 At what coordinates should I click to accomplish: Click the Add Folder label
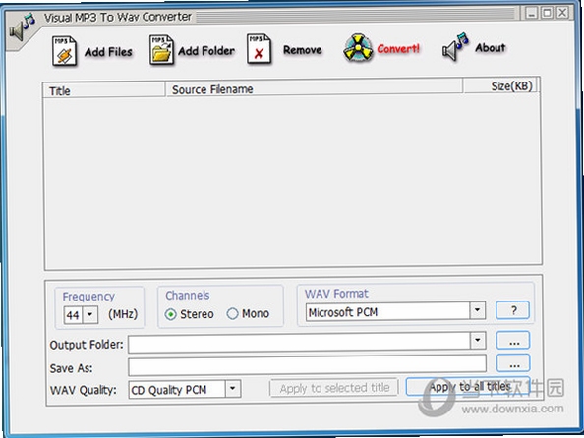pyautogui.click(x=206, y=51)
